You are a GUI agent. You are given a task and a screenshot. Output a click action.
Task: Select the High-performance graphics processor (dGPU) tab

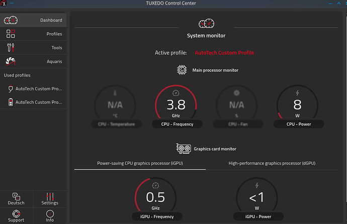pyautogui.click(x=272, y=163)
